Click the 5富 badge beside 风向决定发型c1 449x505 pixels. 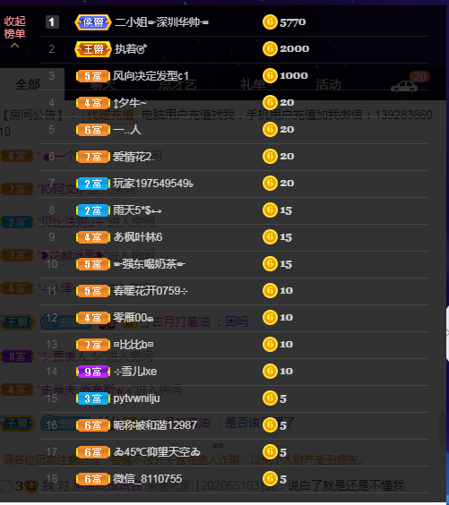pyautogui.click(x=93, y=76)
